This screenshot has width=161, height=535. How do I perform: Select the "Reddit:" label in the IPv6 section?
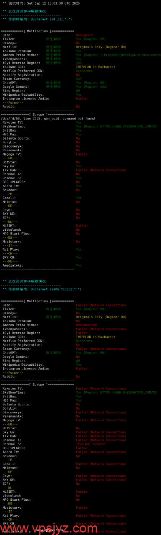pos(9,377)
